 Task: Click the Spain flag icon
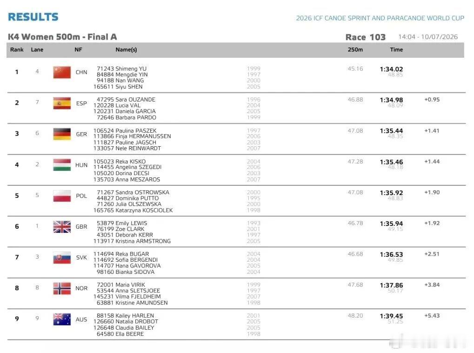pos(62,103)
